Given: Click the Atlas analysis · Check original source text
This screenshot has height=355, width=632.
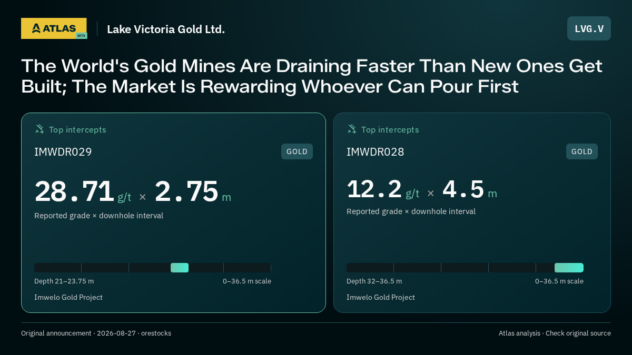Looking at the screenshot, I should pyautogui.click(x=555, y=333).
